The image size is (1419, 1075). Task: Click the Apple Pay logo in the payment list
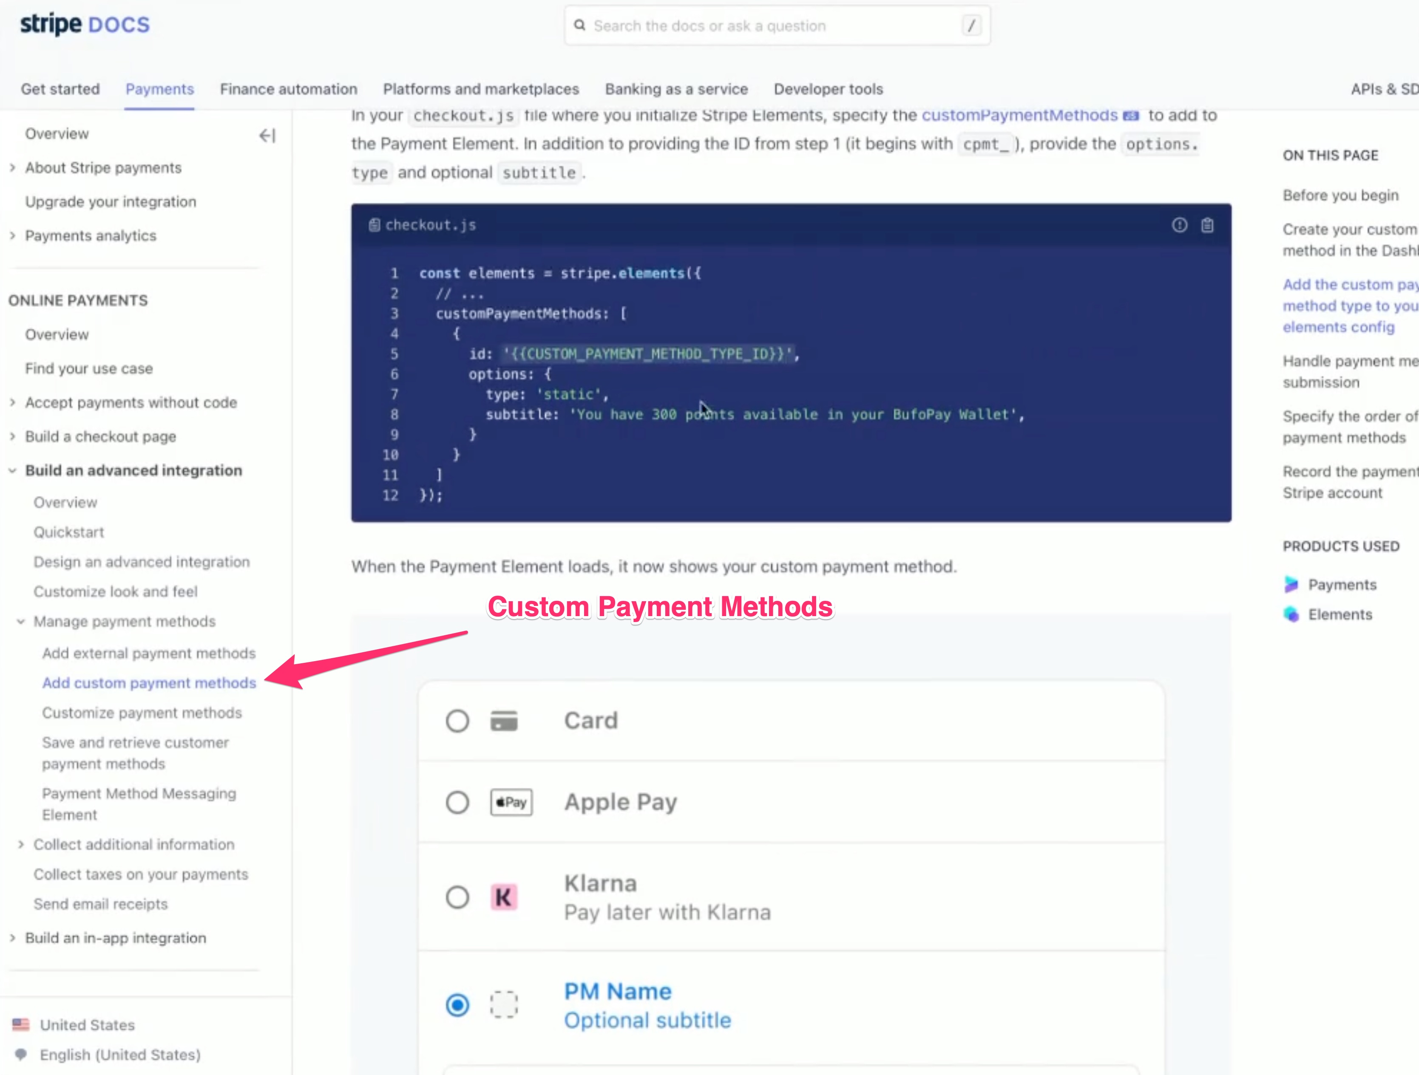pyautogui.click(x=511, y=802)
